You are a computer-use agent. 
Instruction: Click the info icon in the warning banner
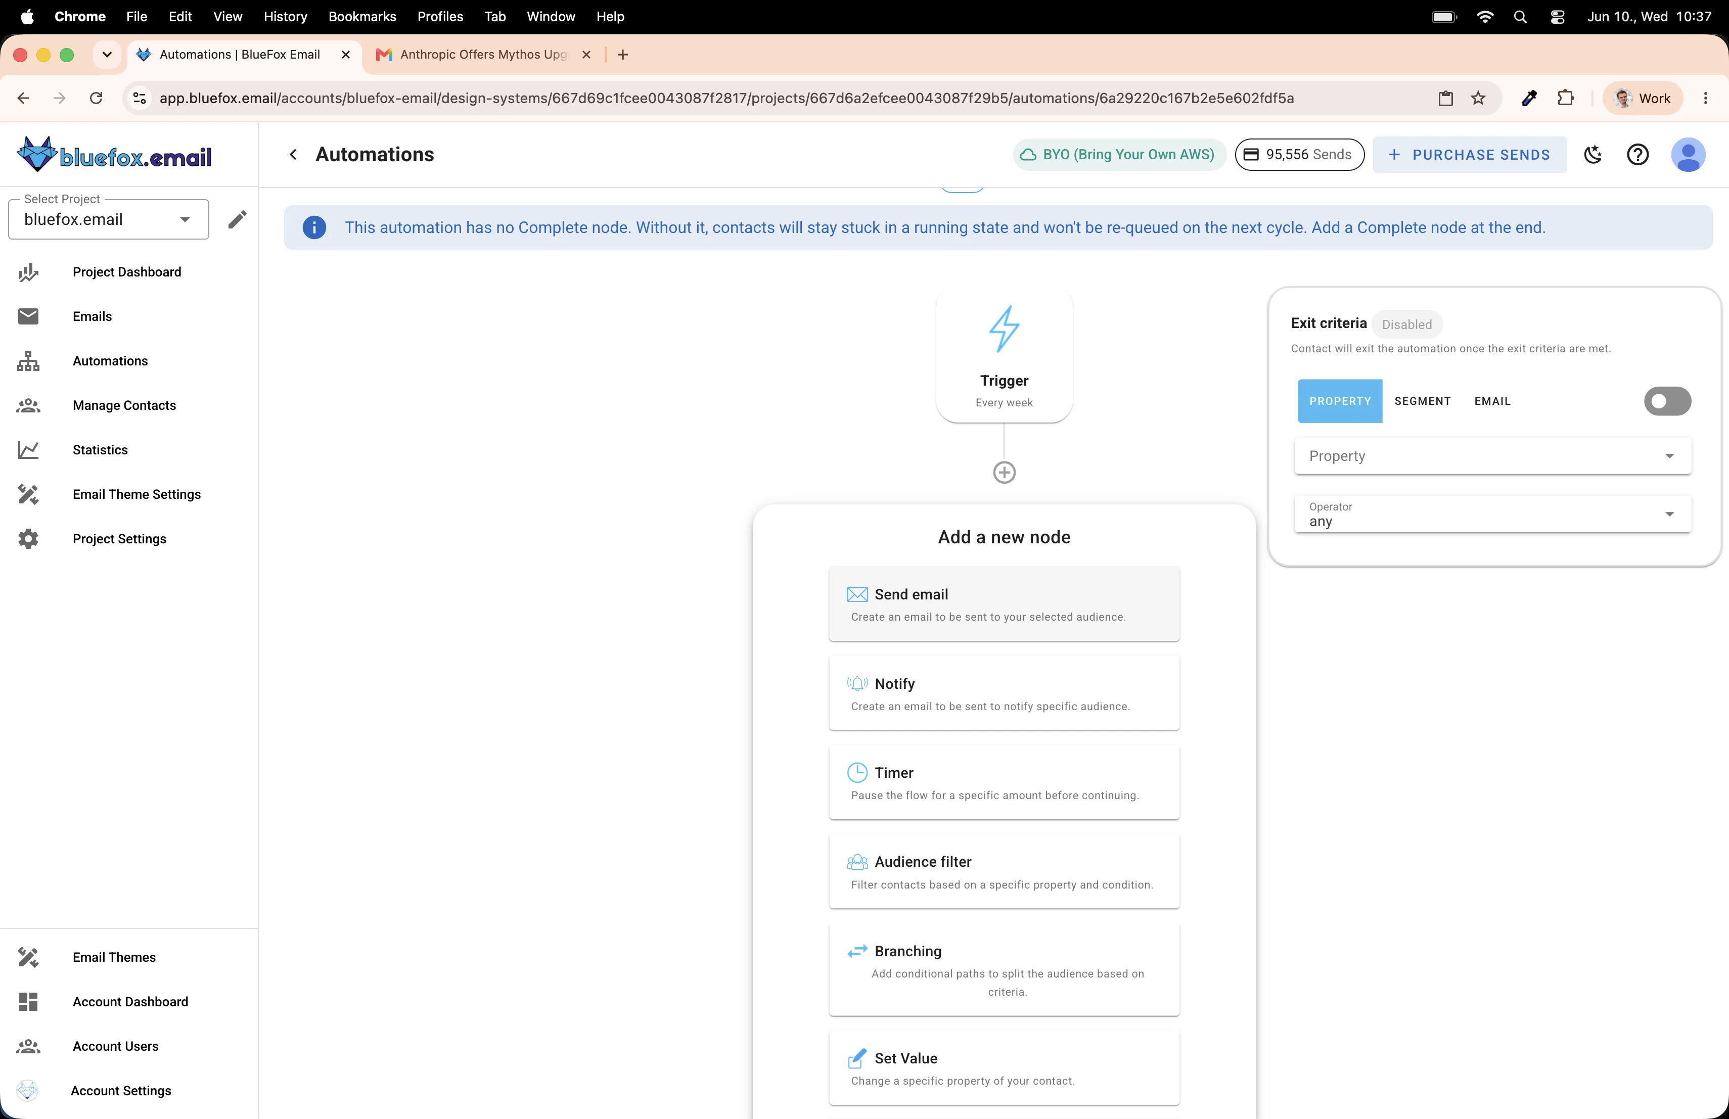tap(314, 227)
